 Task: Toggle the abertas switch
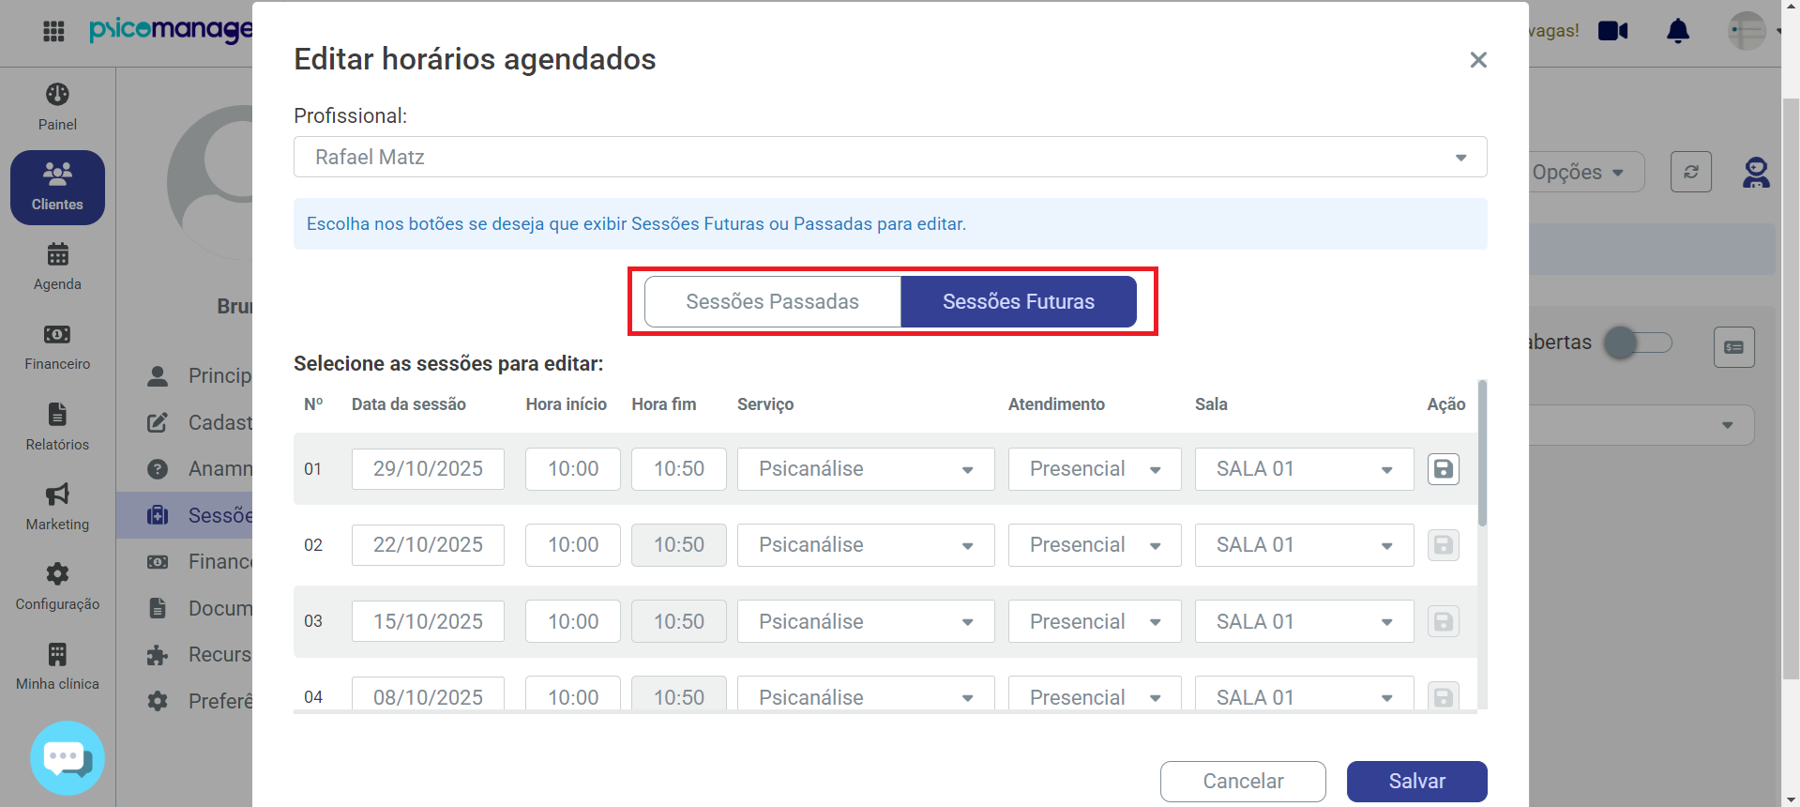pos(1638,343)
